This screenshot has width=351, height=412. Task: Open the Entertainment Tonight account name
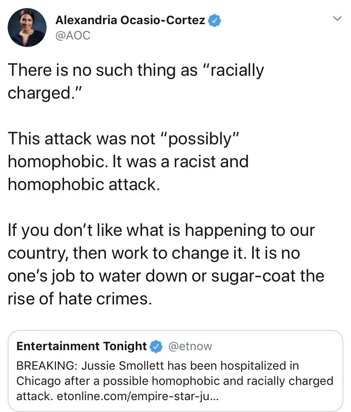[x=81, y=346]
